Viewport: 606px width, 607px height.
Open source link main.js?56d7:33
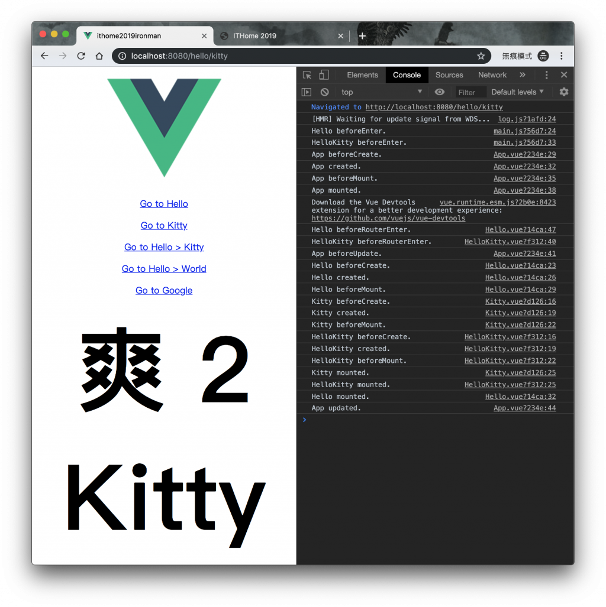click(524, 142)
